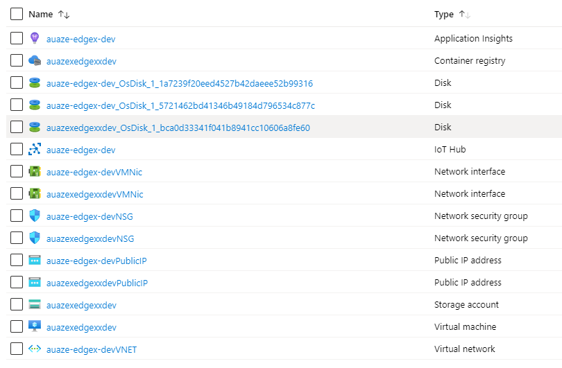562x368 pixels.
Task: Open auazexedgexxdev Container registry link
Action: [x=81, y=61]
